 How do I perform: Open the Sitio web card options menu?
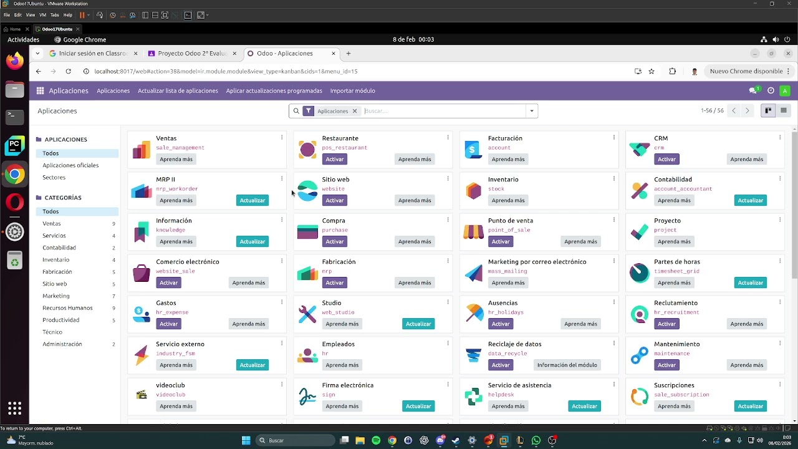coord(448,178)
